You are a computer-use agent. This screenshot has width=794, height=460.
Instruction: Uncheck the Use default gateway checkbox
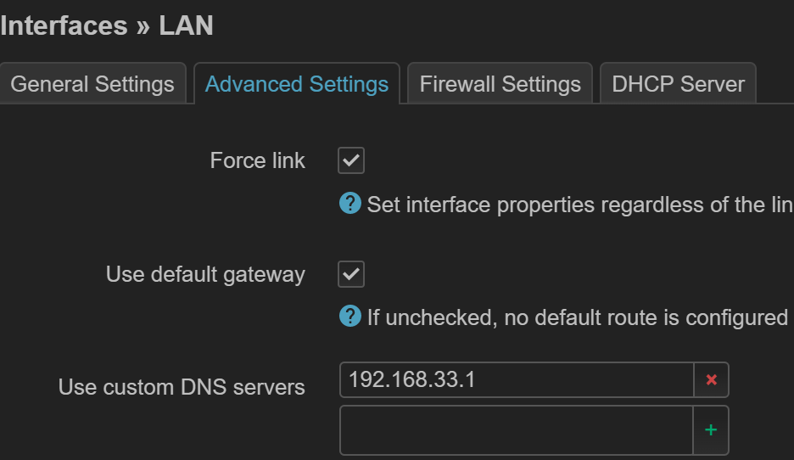(x=351, y=274)
